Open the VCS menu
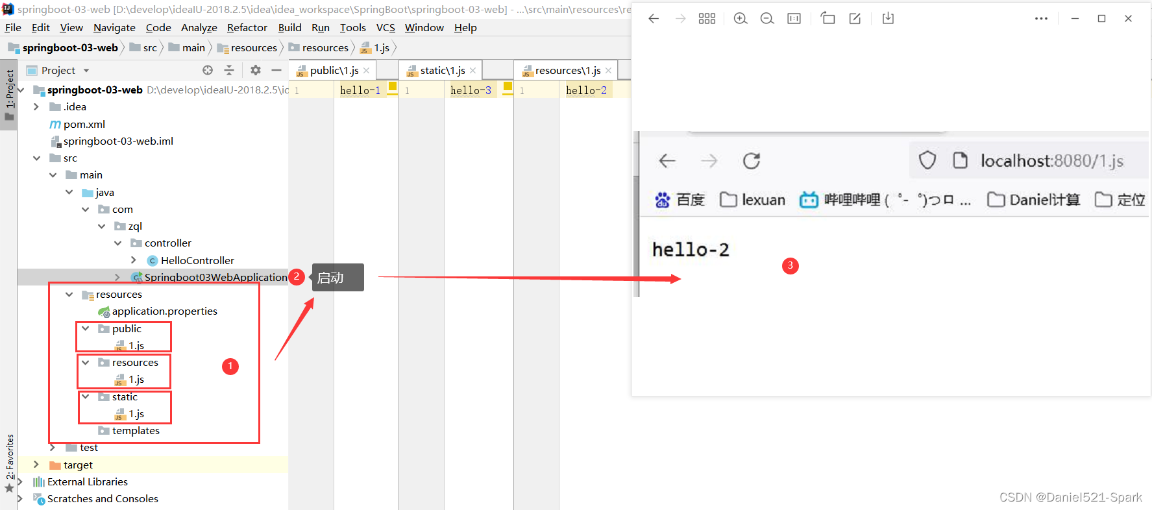The width and height of the screenshot is (1152, 510). pyautogui.click(x=386, y=27)
